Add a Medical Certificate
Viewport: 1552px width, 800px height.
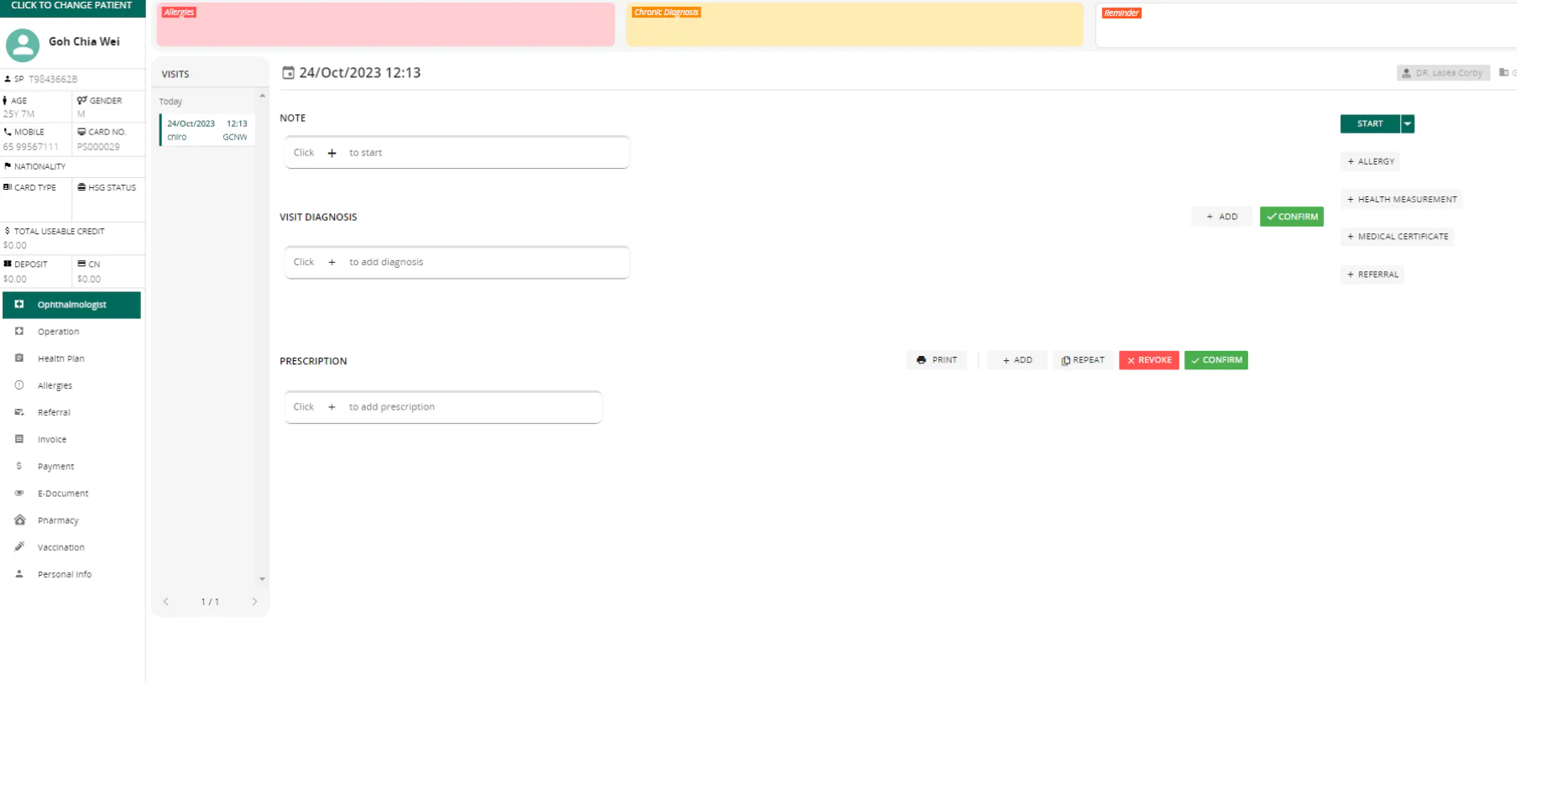click(x=1398, y=237)
